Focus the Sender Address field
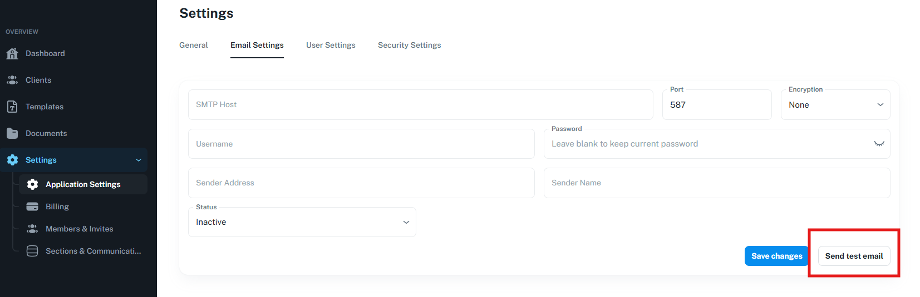Screen dimensions: 920x297 (361, 183)
